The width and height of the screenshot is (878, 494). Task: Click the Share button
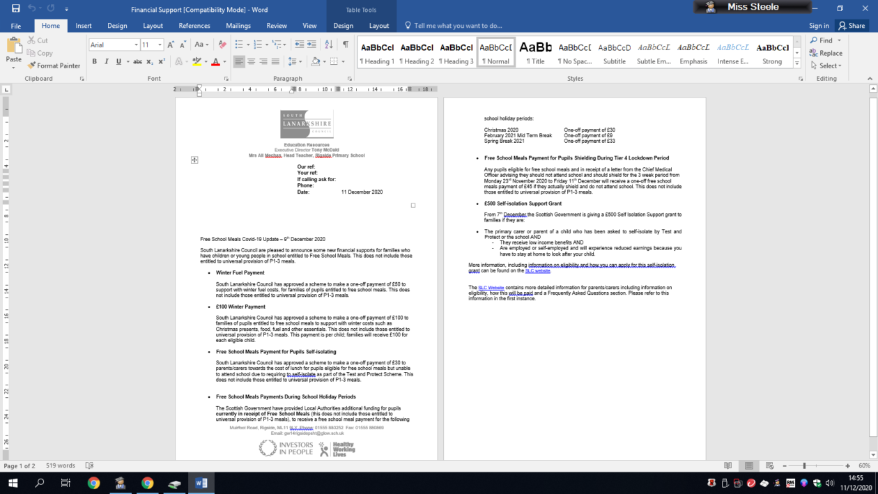point(852,26)
